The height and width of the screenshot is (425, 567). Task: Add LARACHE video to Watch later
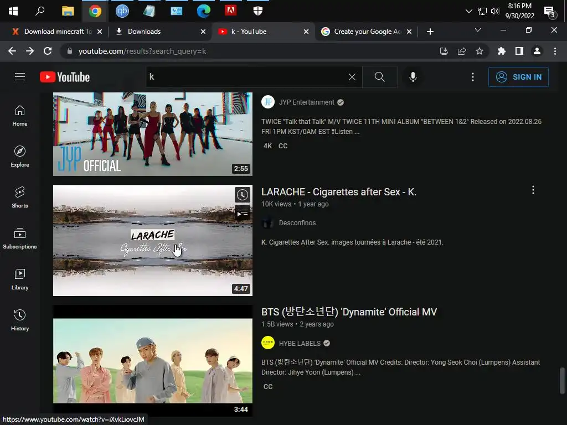(243, 195)
